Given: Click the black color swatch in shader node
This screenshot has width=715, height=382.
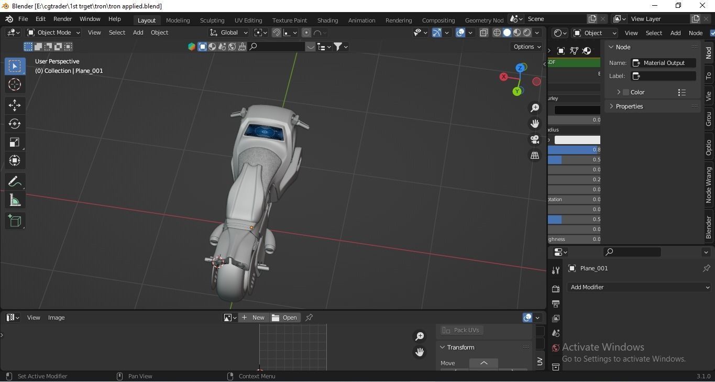Looking at the screenshot, I should coord(577,110).
